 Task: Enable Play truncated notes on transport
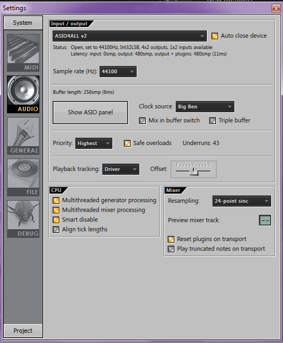point(171,249)
